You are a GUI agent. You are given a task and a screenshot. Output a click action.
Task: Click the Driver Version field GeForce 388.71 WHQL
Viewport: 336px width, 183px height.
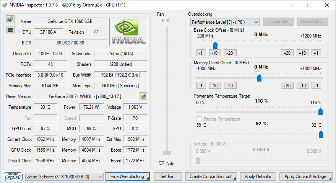(86, 96)
